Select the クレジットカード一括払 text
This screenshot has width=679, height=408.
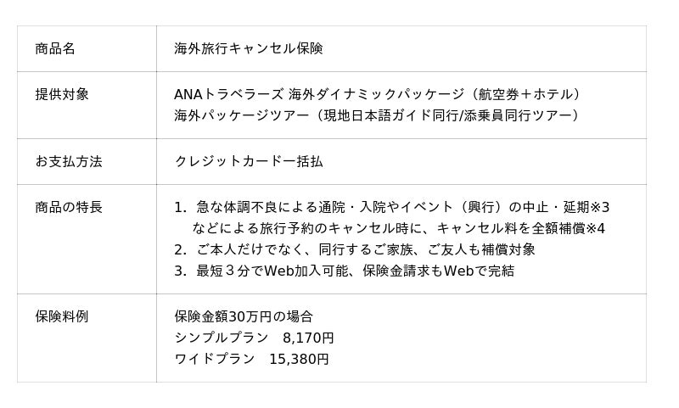(x=248, y=161)
